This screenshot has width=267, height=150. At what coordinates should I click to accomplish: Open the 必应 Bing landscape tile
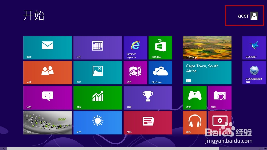click(207, 48)
